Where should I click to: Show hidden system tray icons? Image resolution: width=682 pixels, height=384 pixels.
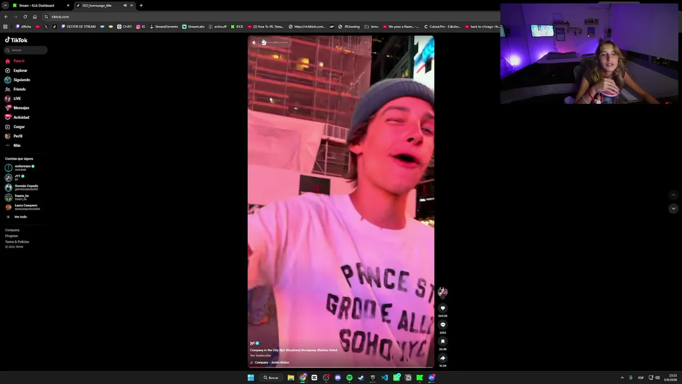coord(622,378)
